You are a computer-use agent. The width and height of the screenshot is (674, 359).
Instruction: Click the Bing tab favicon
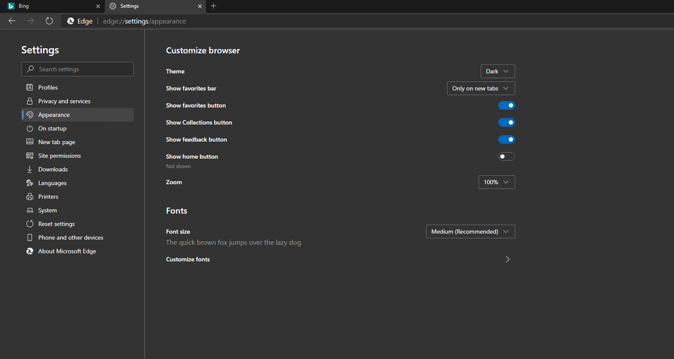(11, 6)
